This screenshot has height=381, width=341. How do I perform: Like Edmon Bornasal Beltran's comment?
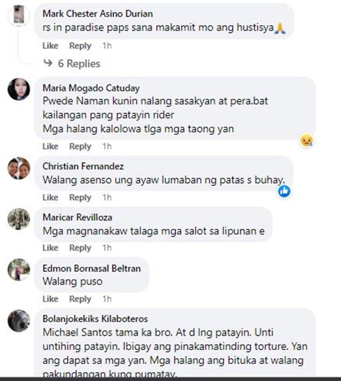point(50,299)
